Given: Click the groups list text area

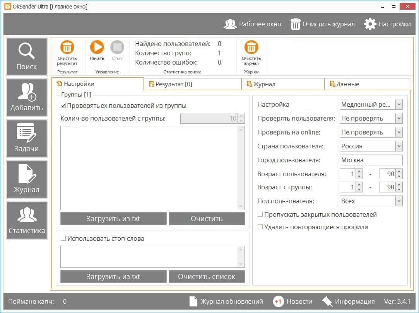Looking at the screenshot, I should point(149,168).
